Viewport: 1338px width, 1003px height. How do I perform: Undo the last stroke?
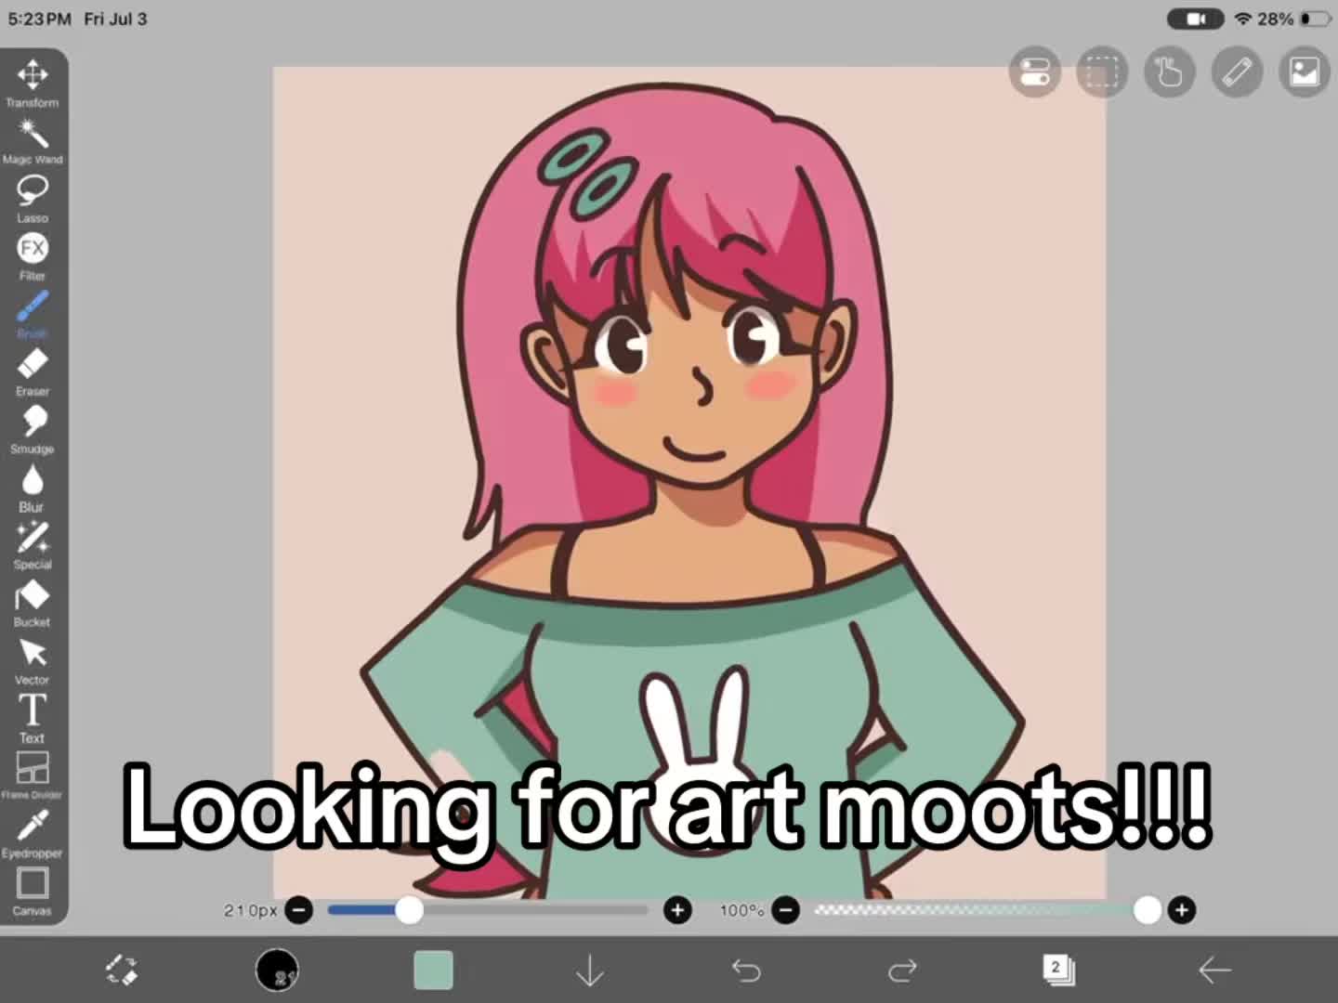click(746, 970)
